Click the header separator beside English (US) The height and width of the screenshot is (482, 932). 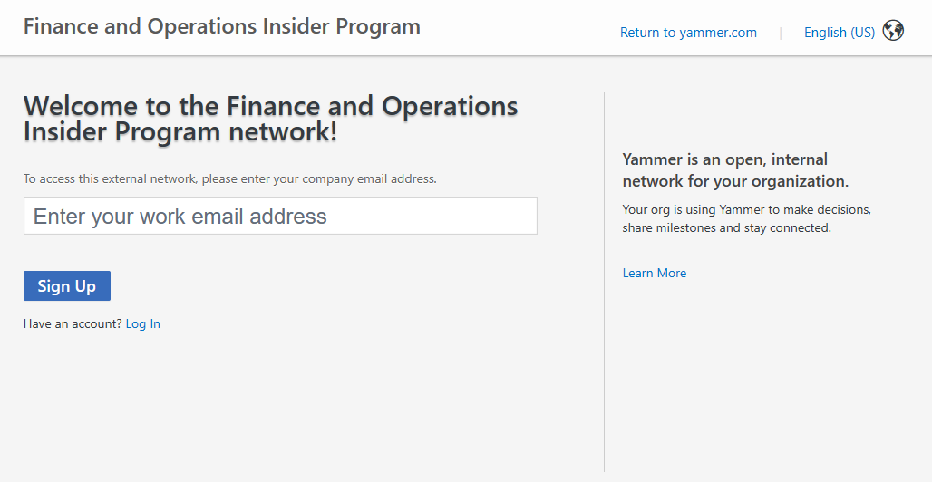(x=781, y=34)
